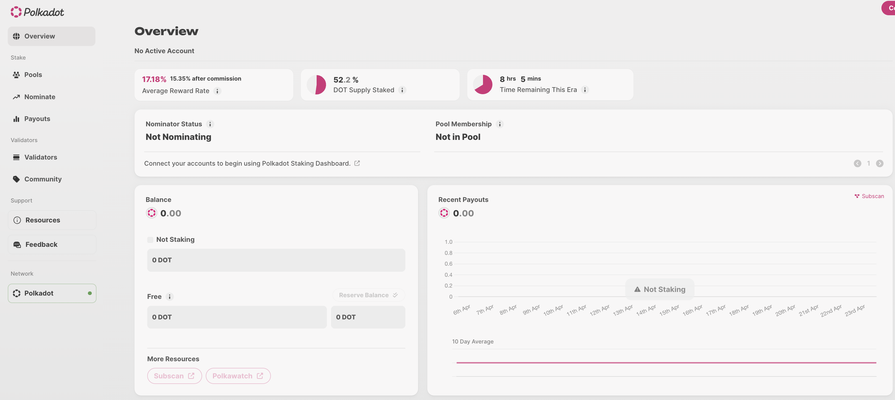This screenshot has height=400, width=895.
Task: Open the Feedback button
Action: tap(52, 244)
